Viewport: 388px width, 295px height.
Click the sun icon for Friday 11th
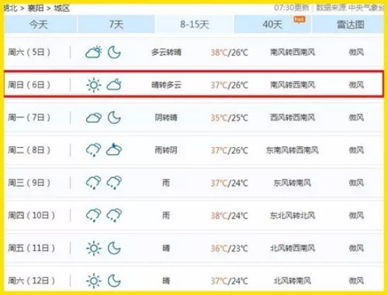pyautogui.click(x=94, y=248)
